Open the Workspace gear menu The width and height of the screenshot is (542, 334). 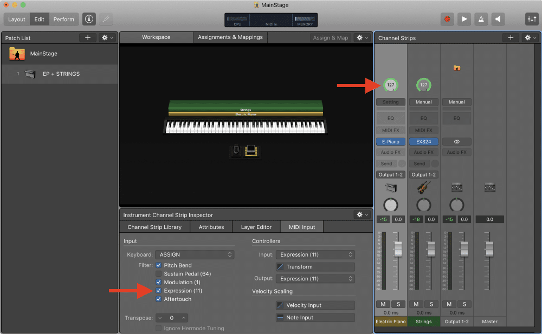362,38
